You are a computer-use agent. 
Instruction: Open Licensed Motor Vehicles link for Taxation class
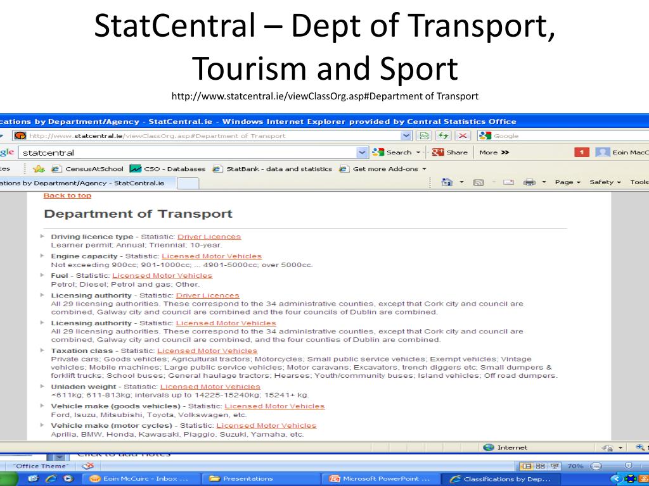[207, 351]
